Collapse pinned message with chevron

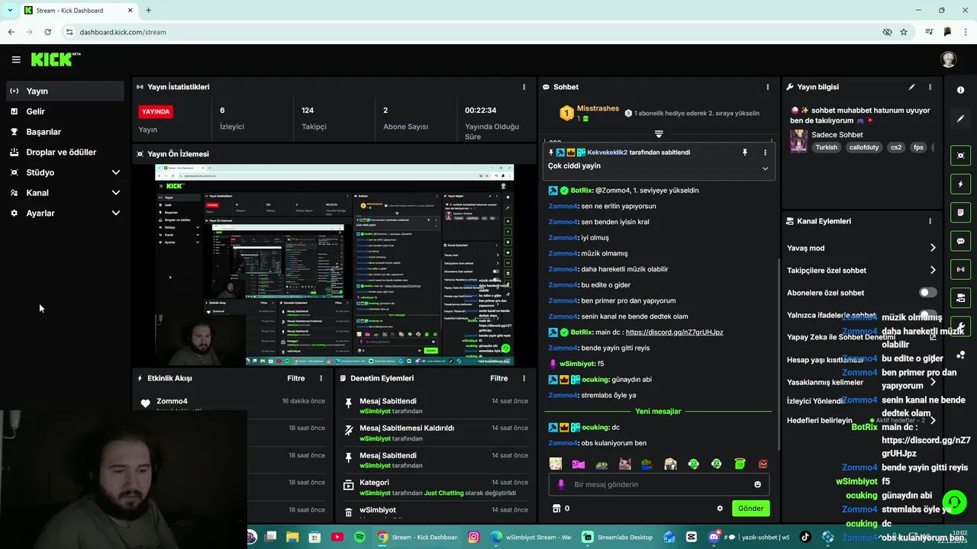765,169
